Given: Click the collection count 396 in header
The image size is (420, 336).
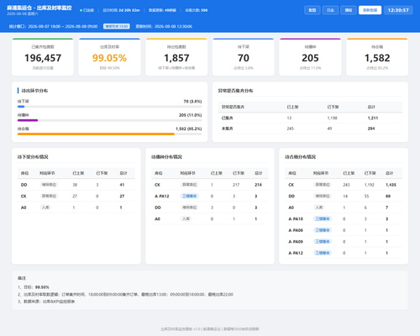Looking at the screenshot, I should click(x=204, y=10).
